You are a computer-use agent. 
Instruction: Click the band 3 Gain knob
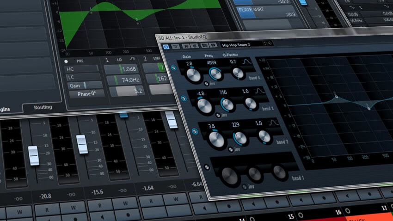point(205,106)
